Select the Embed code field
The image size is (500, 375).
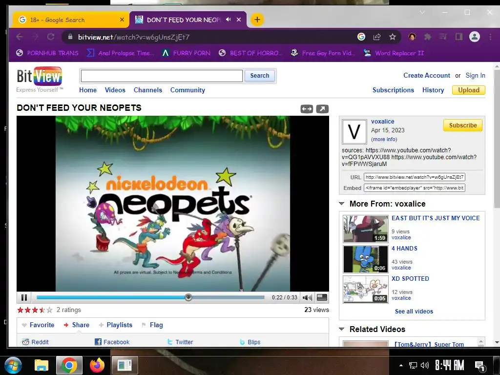tap(415, 188)
